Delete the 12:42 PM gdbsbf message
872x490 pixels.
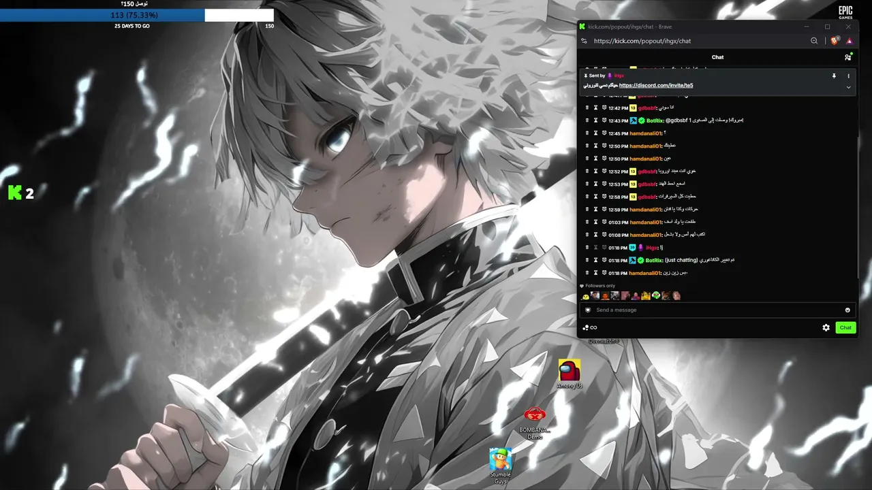[587, 108]
